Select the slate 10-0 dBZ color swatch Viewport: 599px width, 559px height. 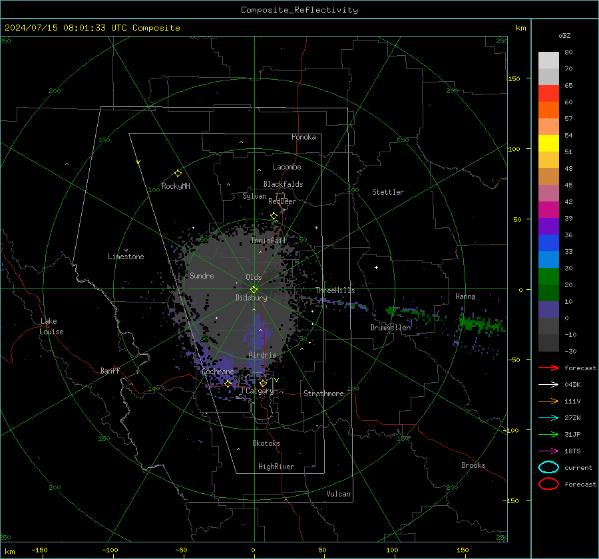pos(548,310)
